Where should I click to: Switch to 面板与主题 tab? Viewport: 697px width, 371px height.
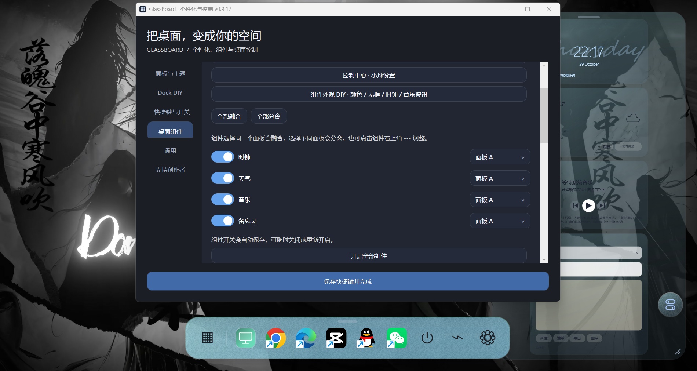point(170,73)
